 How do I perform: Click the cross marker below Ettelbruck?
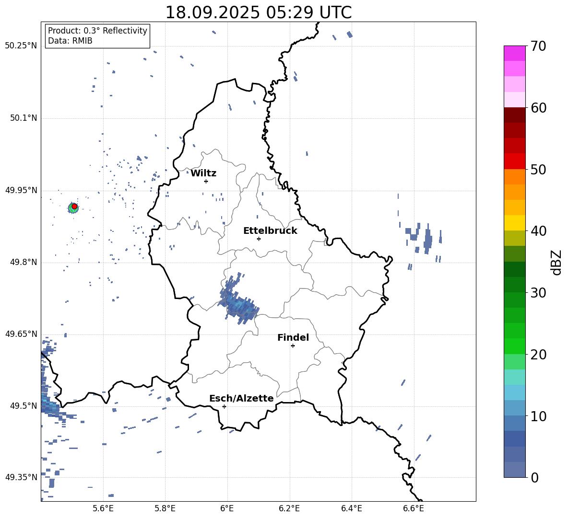coord(259,239)
